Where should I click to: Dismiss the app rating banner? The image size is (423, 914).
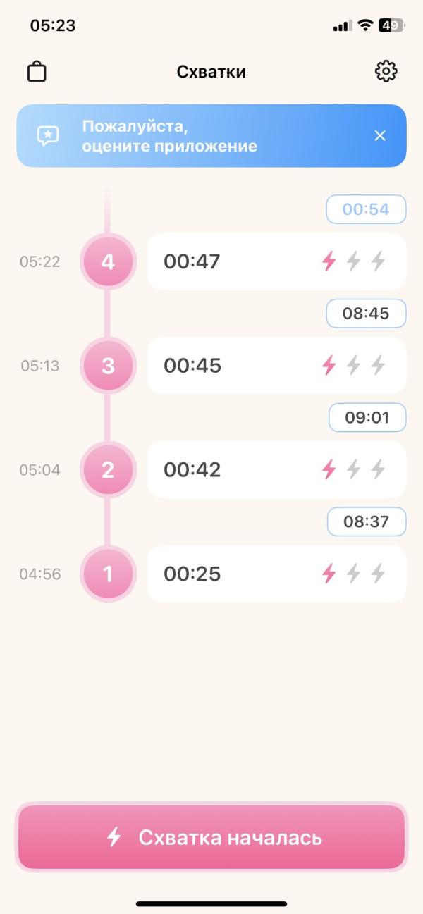click(380, 135)
